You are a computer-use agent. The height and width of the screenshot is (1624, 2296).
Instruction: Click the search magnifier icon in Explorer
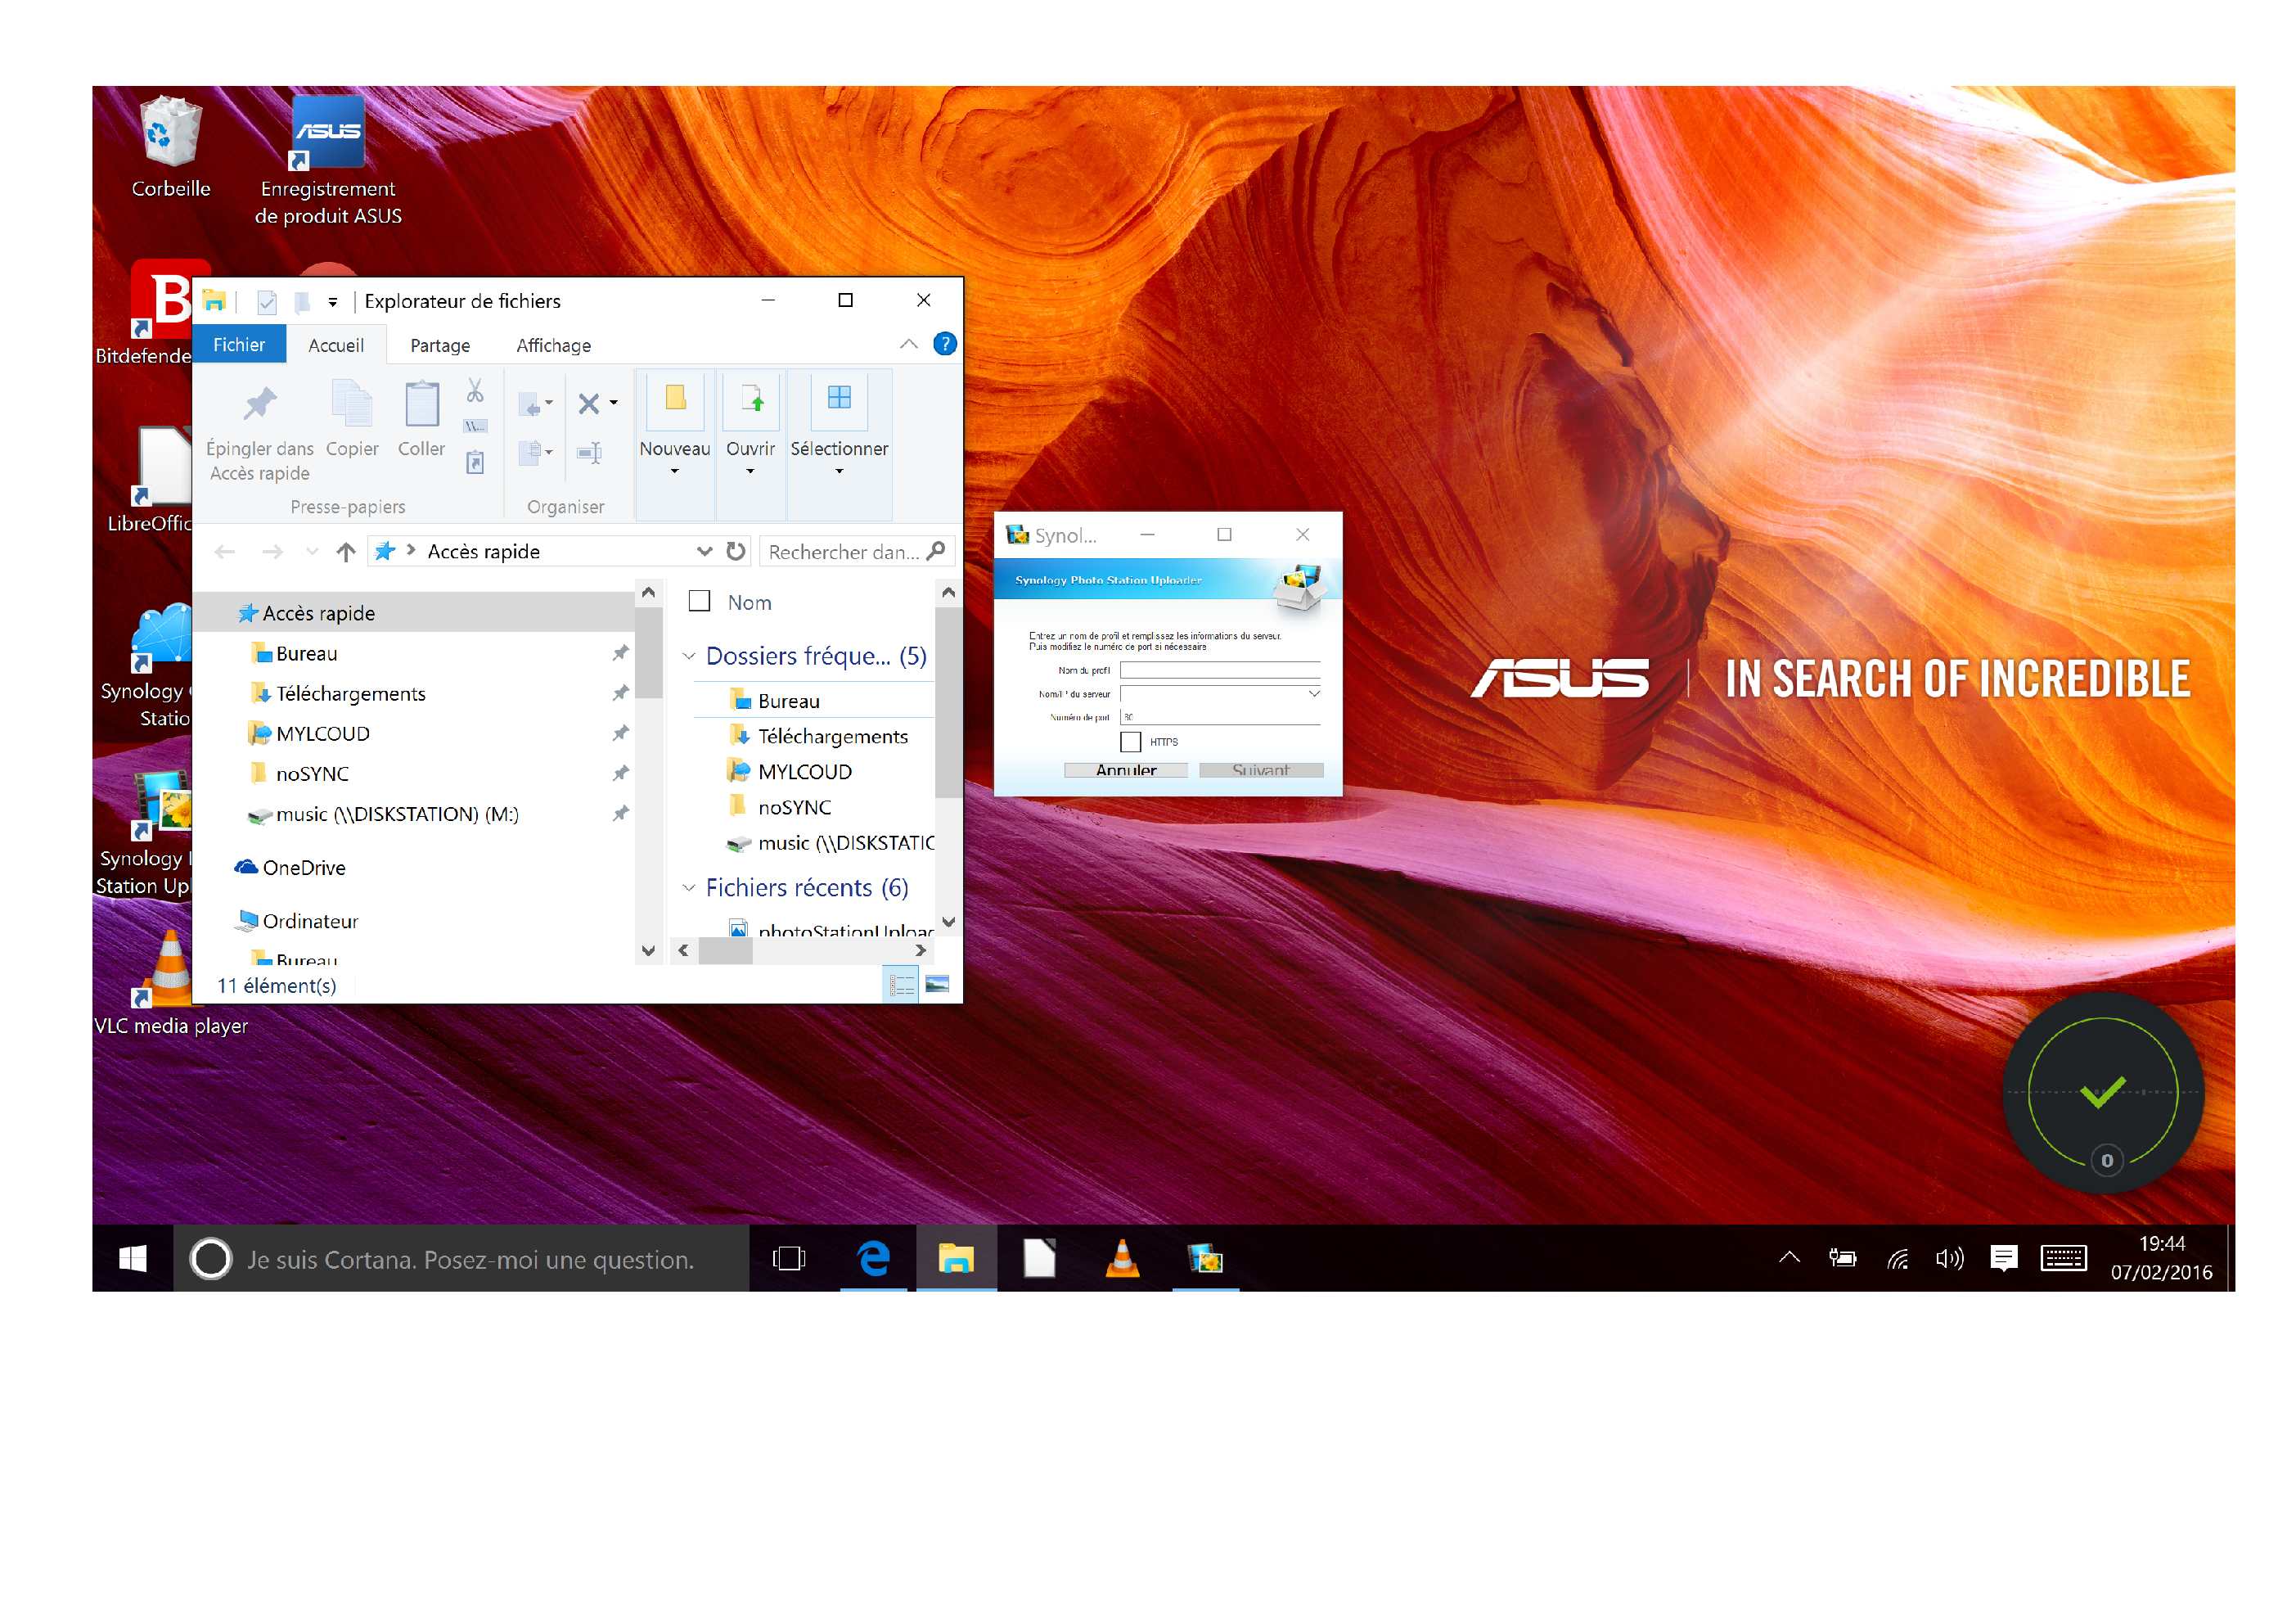click(x=937, y=552)
